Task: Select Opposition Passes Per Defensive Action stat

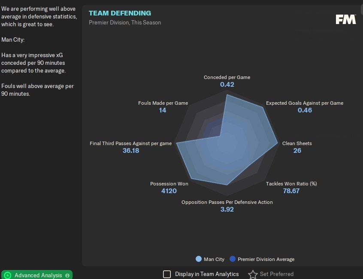Action: tap(227, 202)
